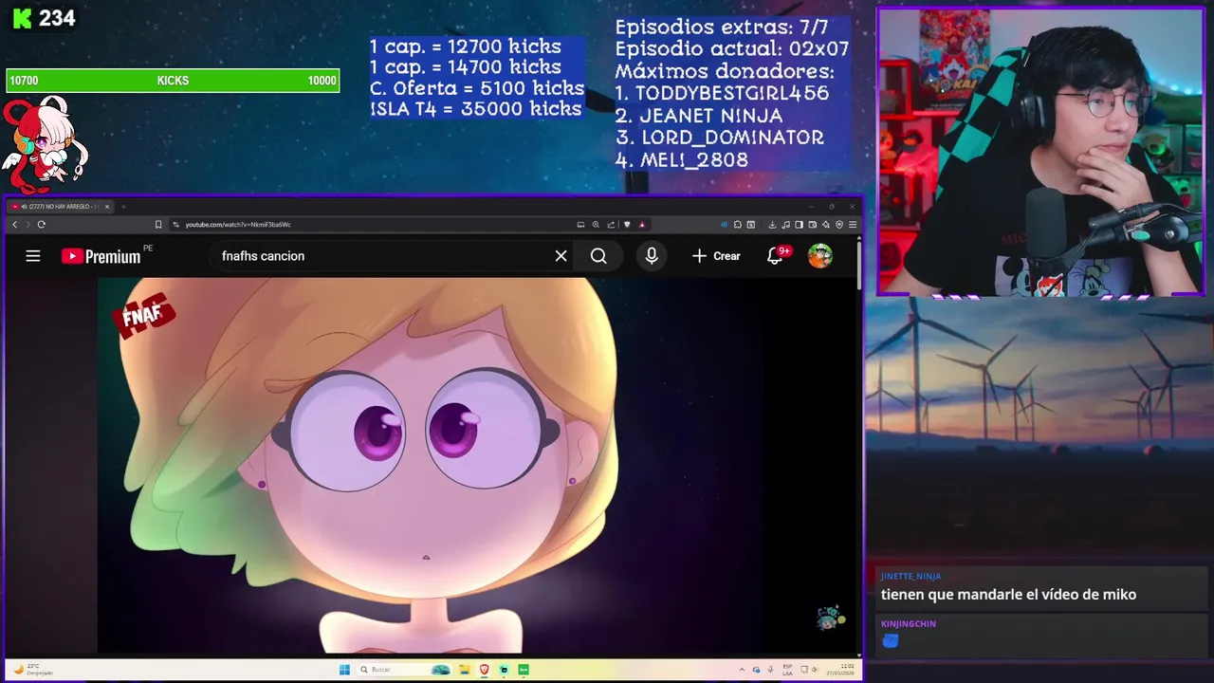
Task: Click the FNAF badge on the video
Action: click(x=146, y=314)
